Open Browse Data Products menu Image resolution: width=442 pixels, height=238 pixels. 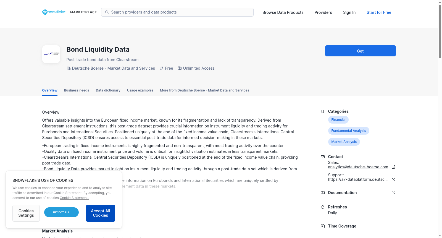pos(283,12)
